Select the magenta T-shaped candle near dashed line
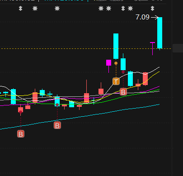The height and width of the screenshot is (176, 183). [152, 48]
